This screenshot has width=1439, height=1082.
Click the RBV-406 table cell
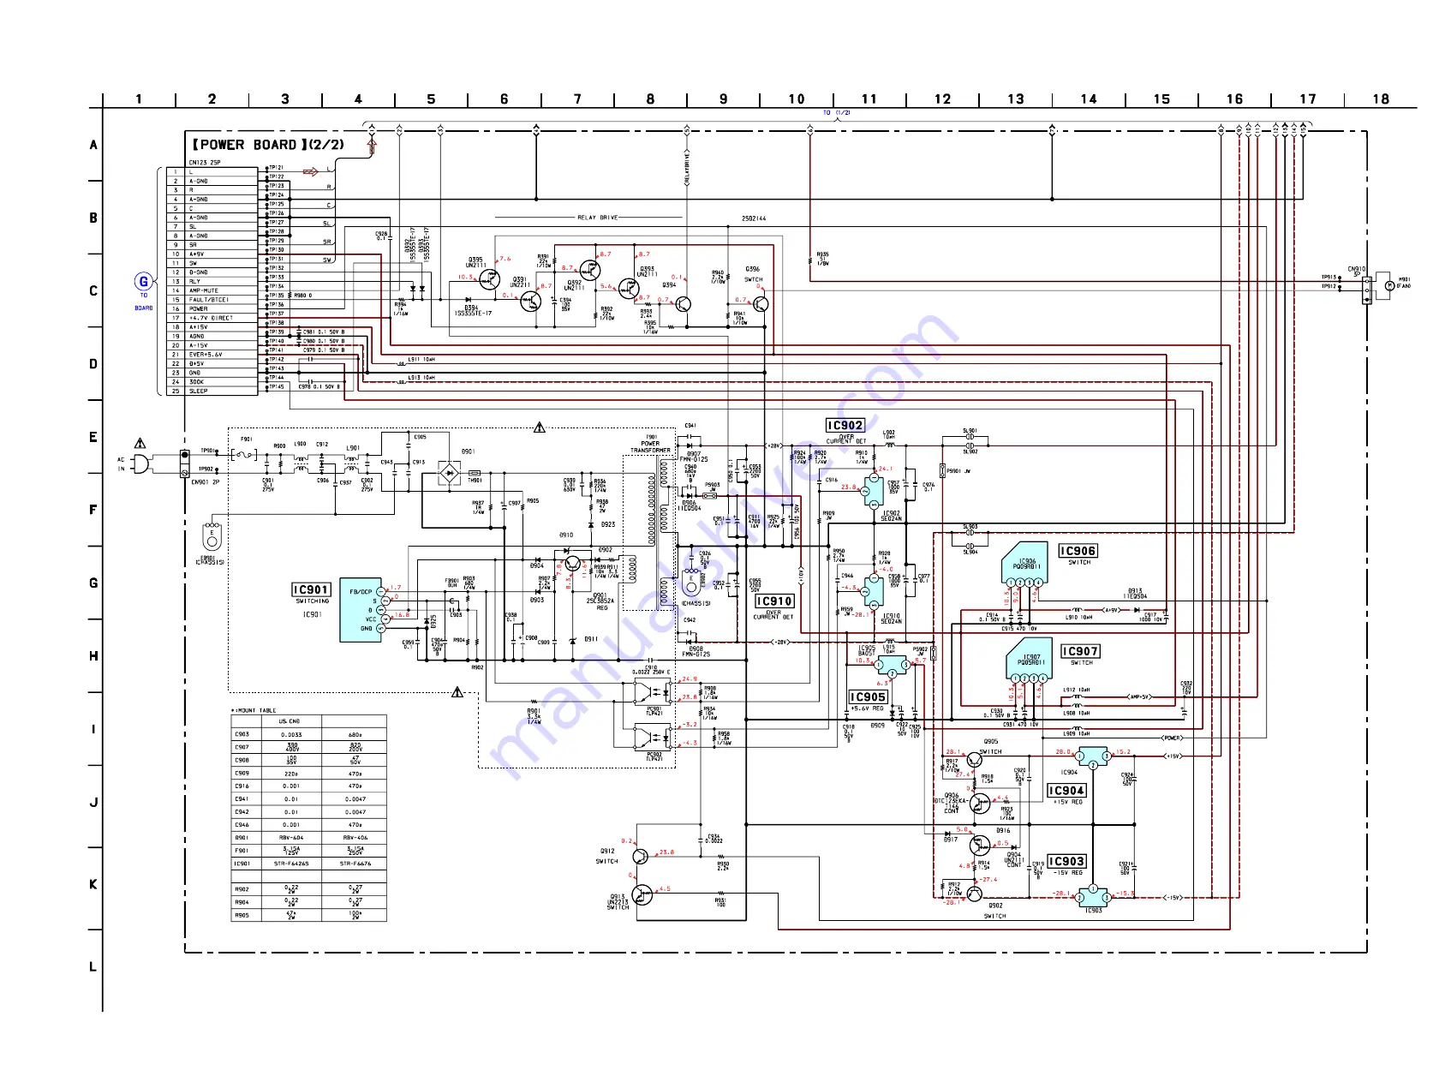(355, 838)
